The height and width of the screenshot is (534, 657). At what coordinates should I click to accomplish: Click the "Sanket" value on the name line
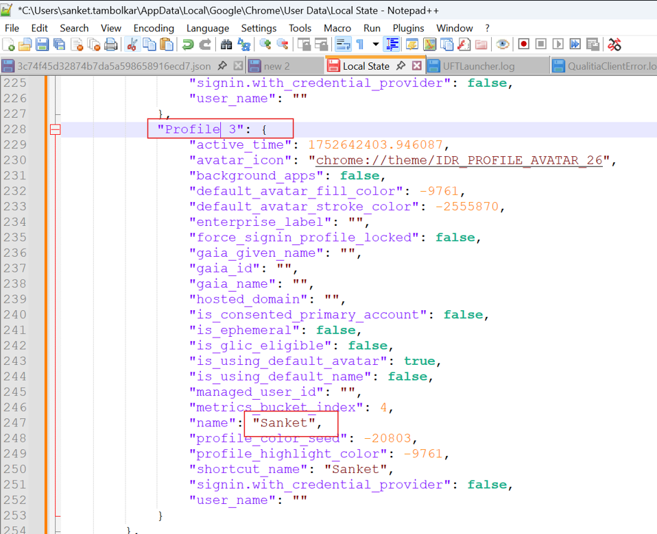[x=284, y=423]
